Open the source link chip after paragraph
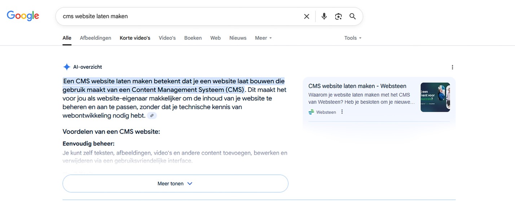This screenshot has width=515, height=206. (152, 115)
